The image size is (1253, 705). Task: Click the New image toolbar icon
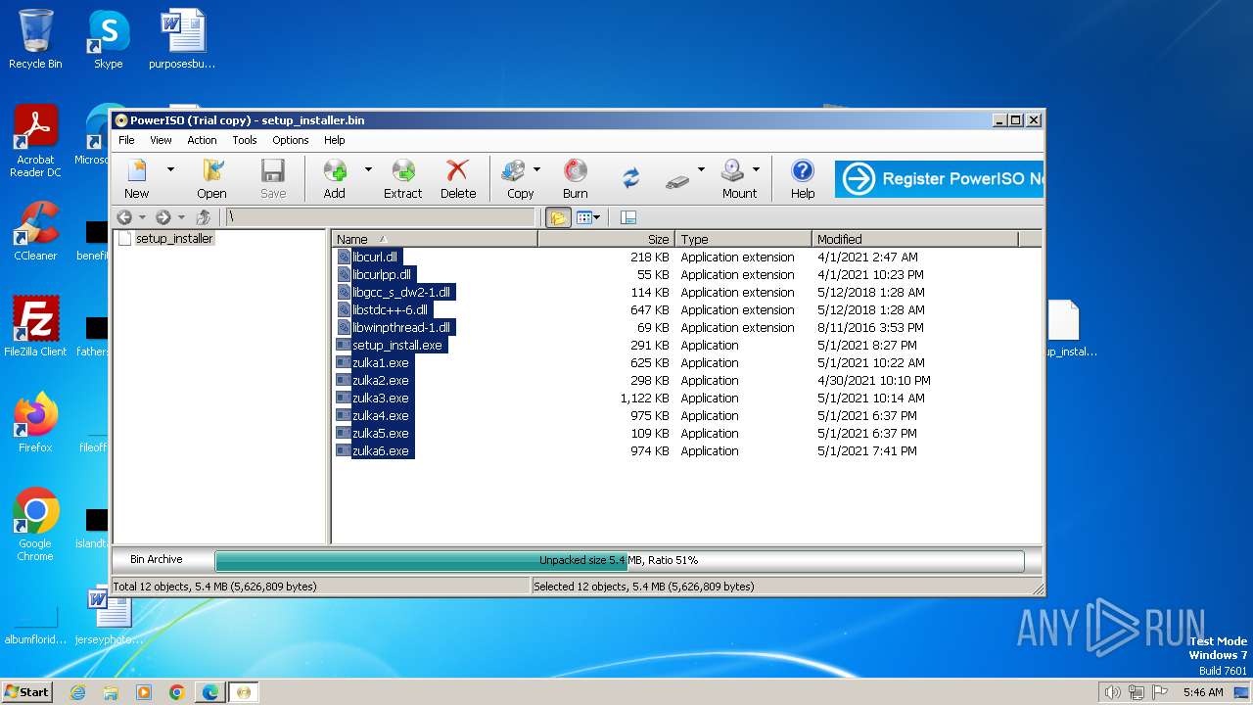point(137,178)
